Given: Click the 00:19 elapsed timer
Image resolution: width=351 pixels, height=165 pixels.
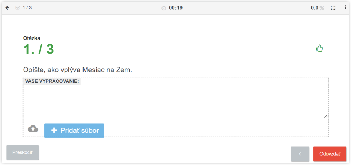Looking at the screenshot, I should 175,8.
